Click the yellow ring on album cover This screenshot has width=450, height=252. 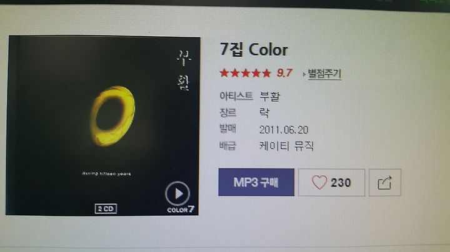(x=112, y=116)
